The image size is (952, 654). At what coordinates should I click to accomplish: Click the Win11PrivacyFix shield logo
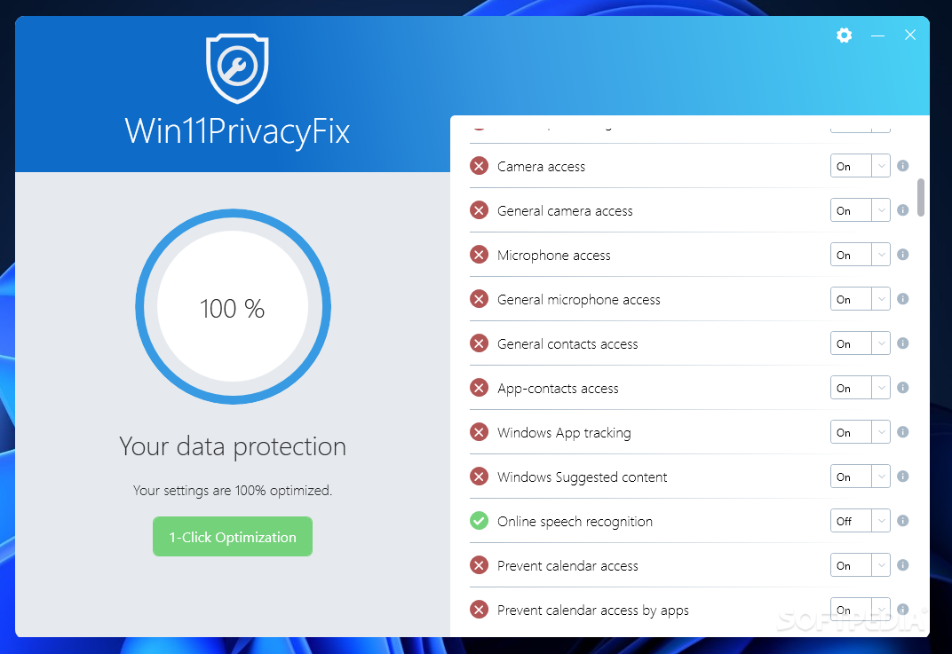[x=237, y=68]
